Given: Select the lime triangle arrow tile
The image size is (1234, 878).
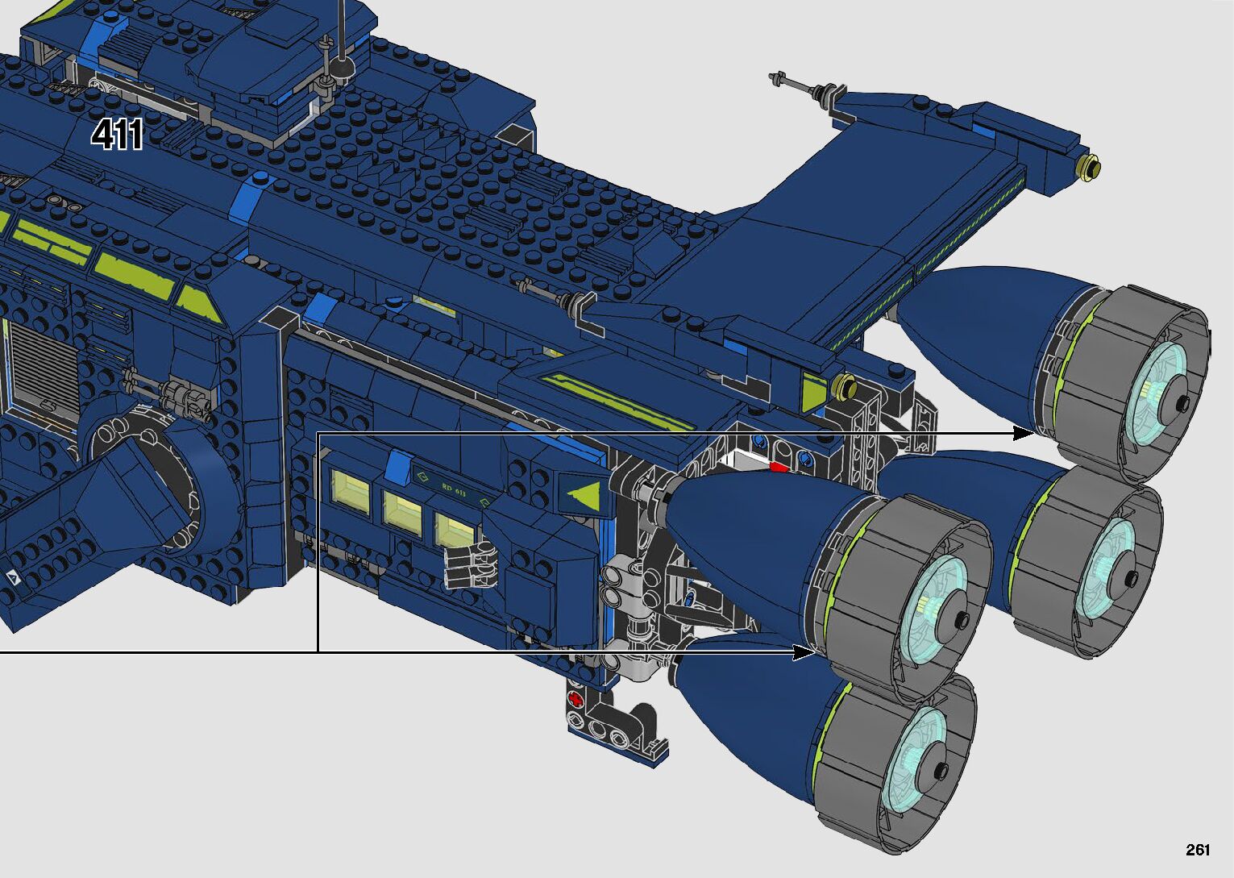Looking at the screenshot, I should click(582, 494).
